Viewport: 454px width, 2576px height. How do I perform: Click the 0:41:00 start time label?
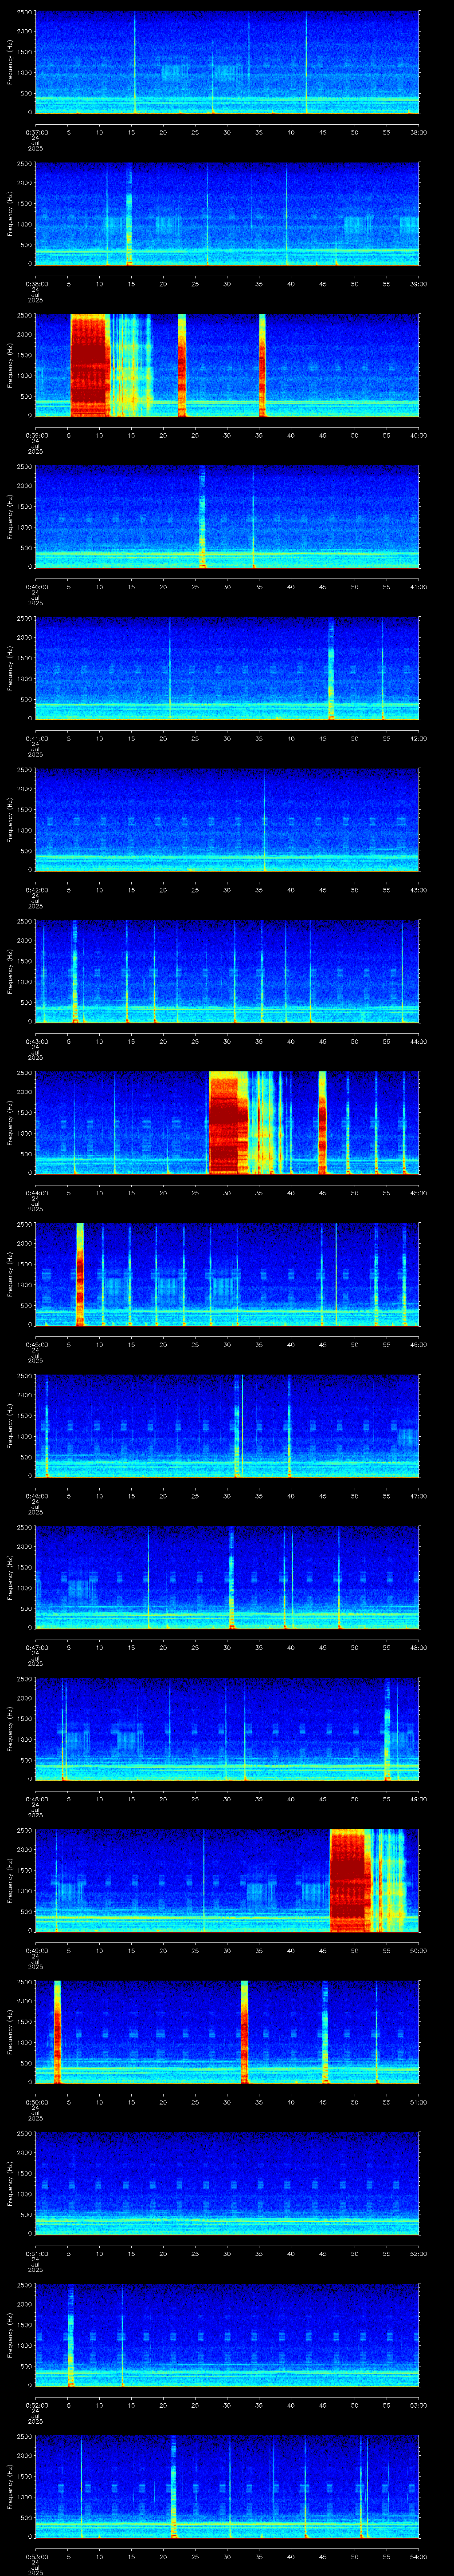[x=37, y=738]
